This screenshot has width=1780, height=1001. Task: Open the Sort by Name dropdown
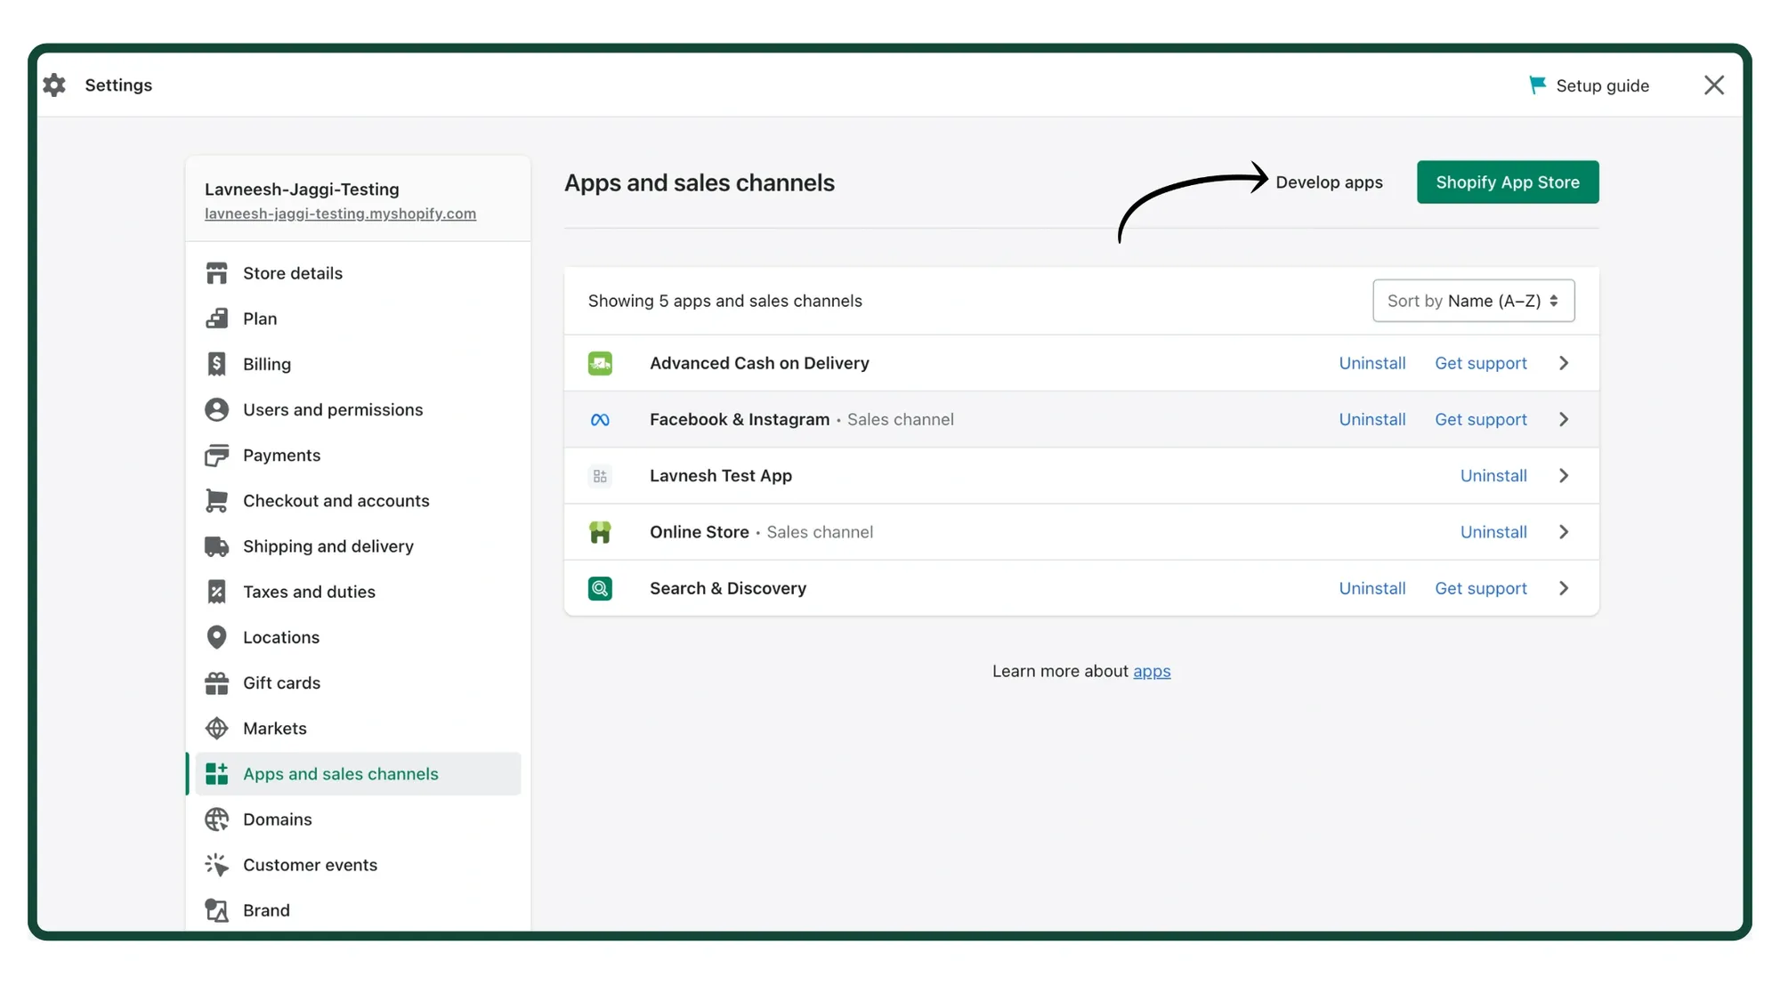click(1473, 301)
